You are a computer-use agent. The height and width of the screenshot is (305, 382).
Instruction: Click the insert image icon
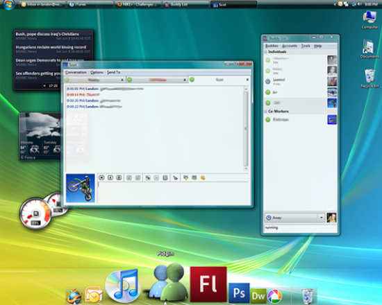click(194, 177)
